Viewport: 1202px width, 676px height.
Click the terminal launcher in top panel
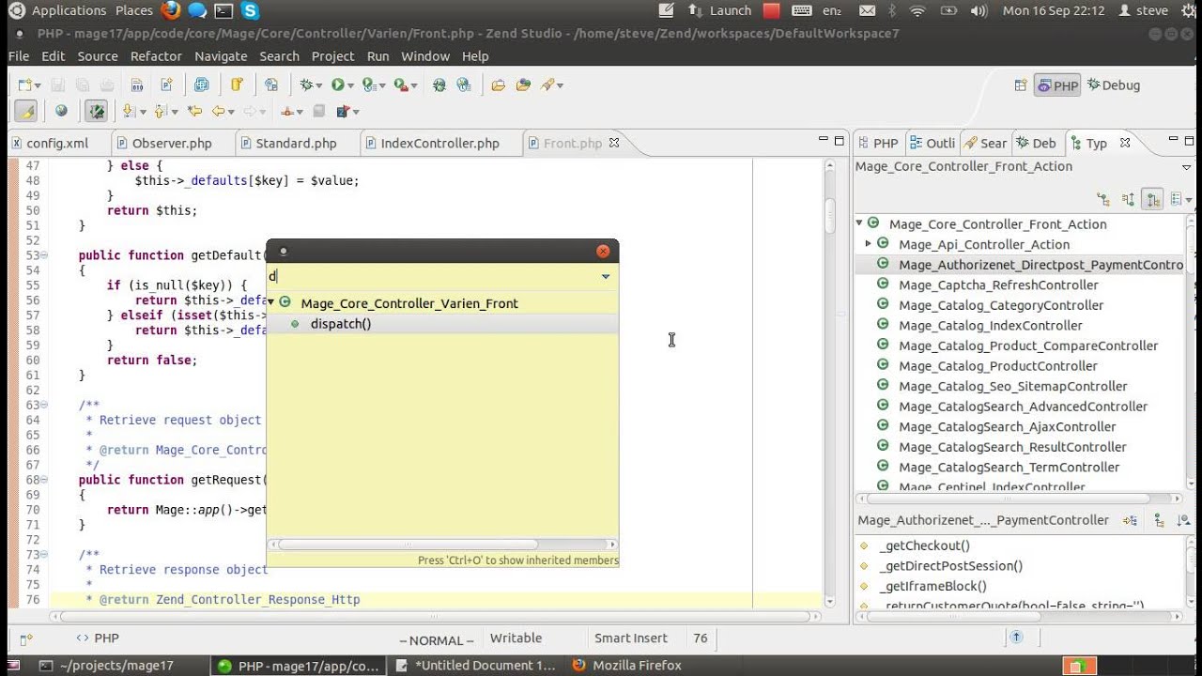pyautogui.click(x=223, y=11)
